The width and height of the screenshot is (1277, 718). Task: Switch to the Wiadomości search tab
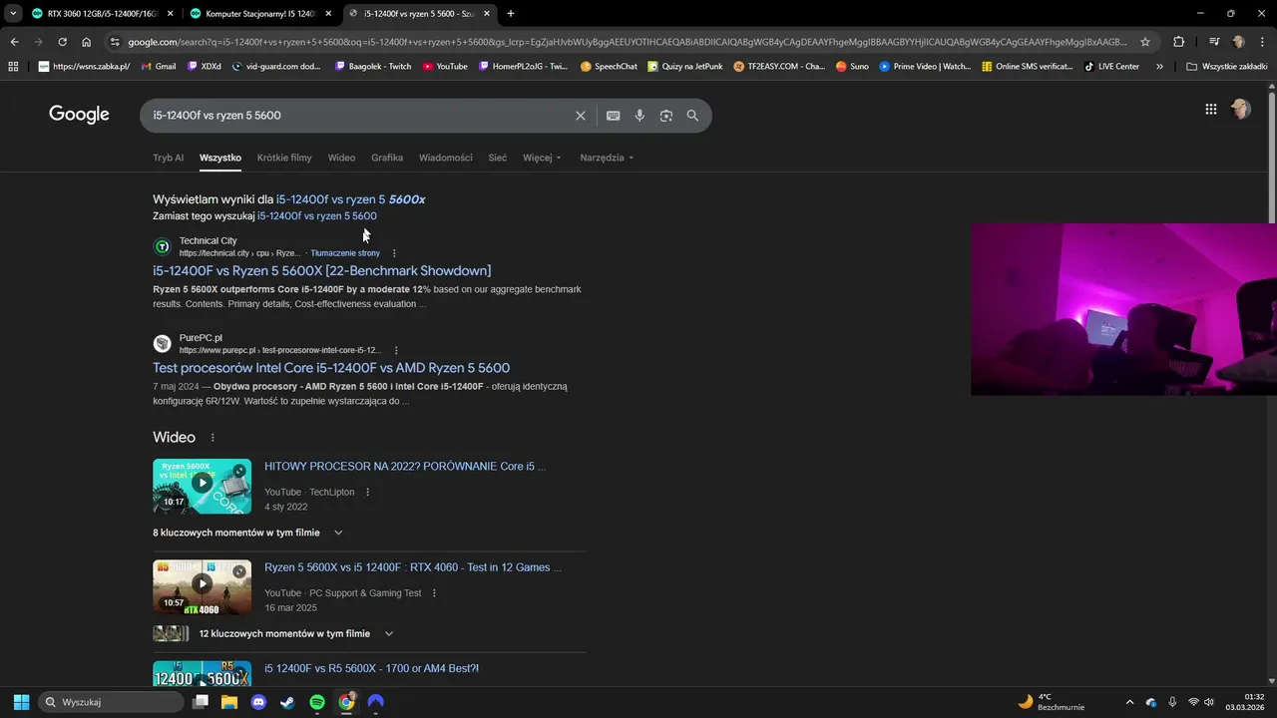446,158
